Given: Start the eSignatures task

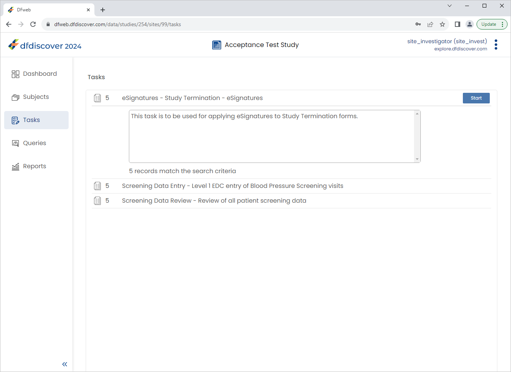Looking at the screenshot, I should pyautogui.click(x=476, y=98).
